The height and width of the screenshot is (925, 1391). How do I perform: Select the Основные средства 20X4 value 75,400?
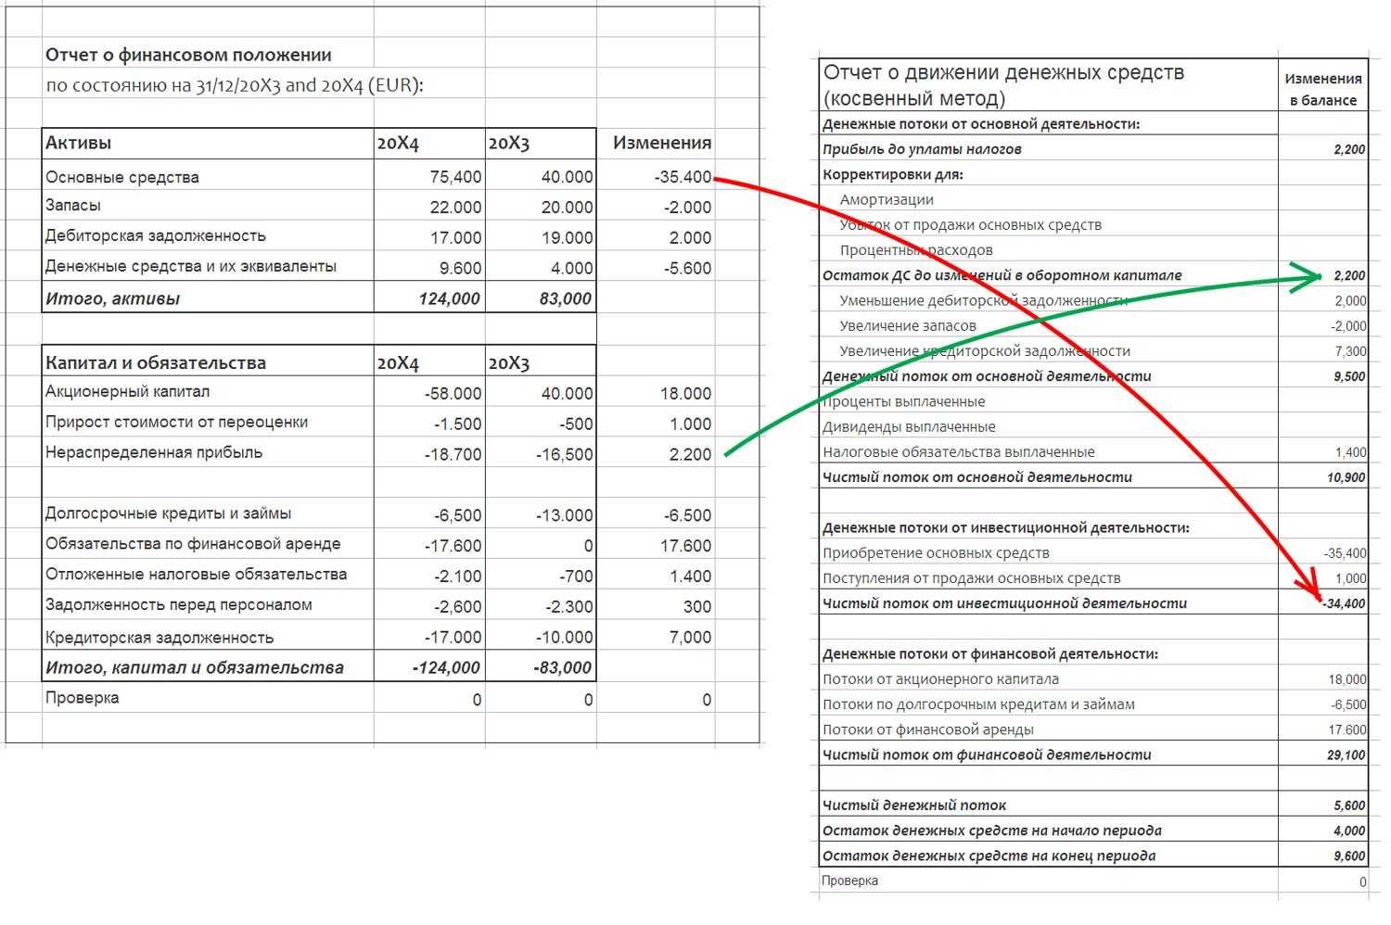pyautogui.click(x=455, y=176)
